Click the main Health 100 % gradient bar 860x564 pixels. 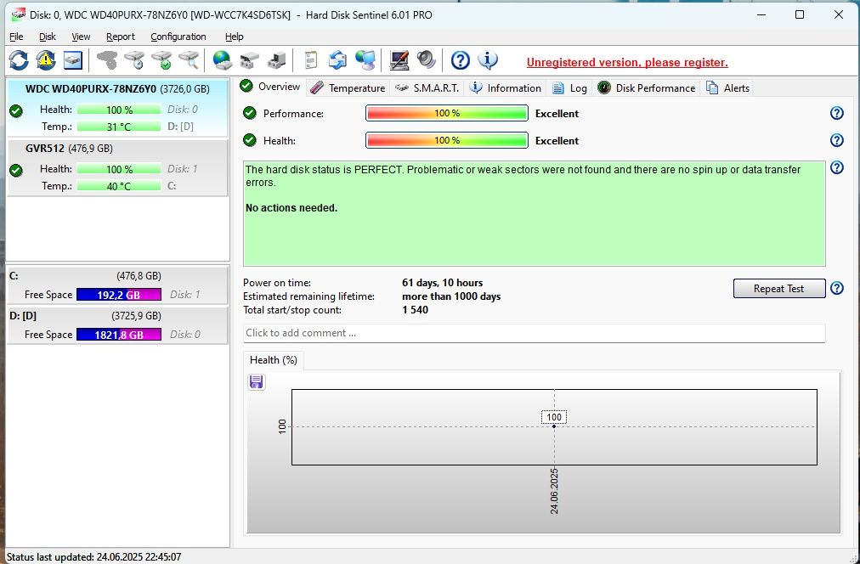[x=447, y=140]
